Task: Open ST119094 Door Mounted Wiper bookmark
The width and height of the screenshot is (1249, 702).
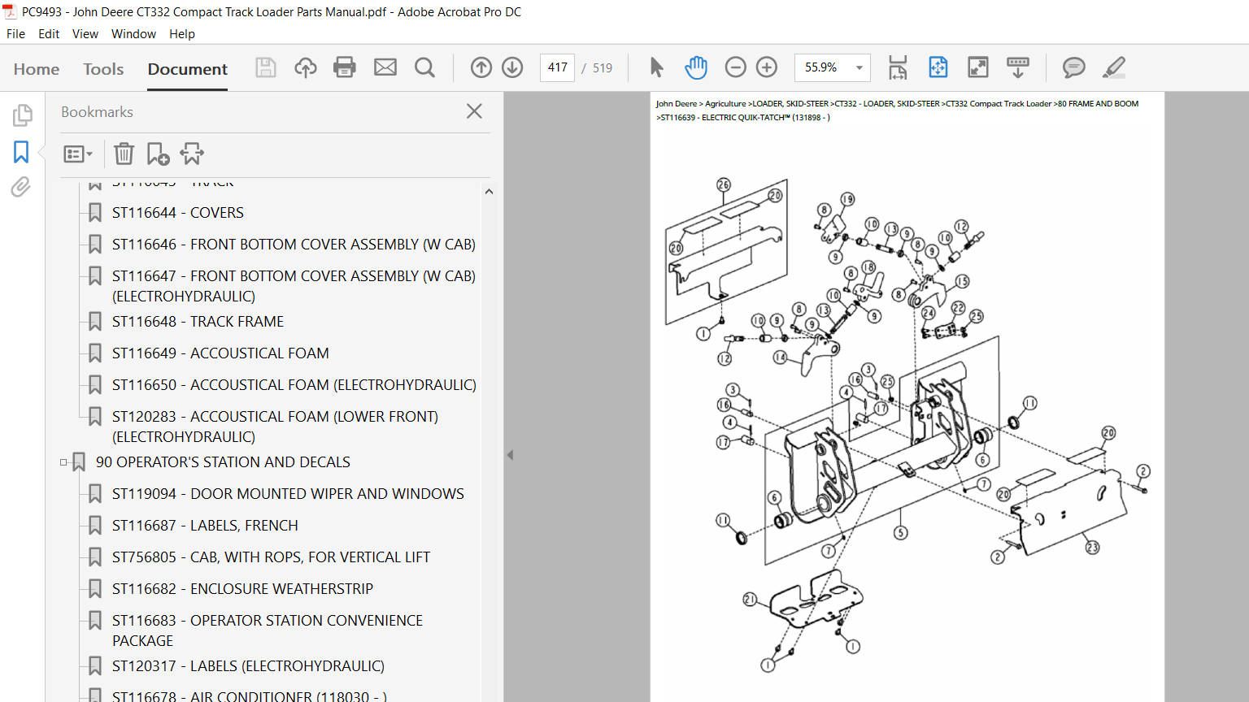Action: [x=288, y=494]
